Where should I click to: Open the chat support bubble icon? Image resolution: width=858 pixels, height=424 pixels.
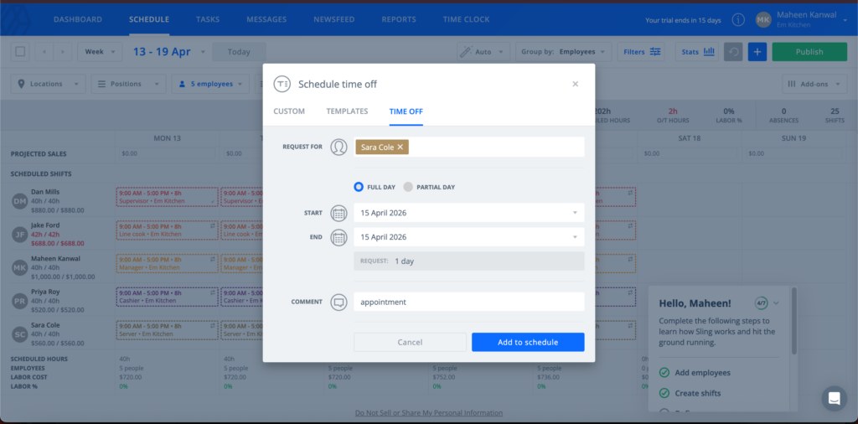[x=834, y=399]
